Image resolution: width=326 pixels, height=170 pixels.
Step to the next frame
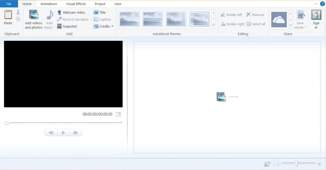click(x=75, y=133)
